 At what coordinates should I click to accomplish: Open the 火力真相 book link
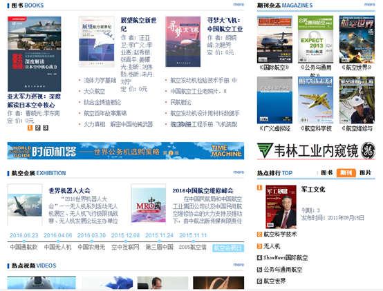tap(119, 124)
